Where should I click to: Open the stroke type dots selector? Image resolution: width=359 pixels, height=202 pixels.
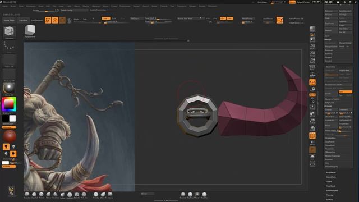click(9, 46)
